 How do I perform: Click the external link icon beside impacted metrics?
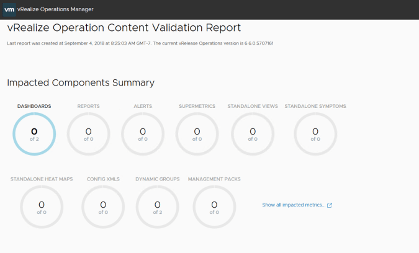click(330, 205)
